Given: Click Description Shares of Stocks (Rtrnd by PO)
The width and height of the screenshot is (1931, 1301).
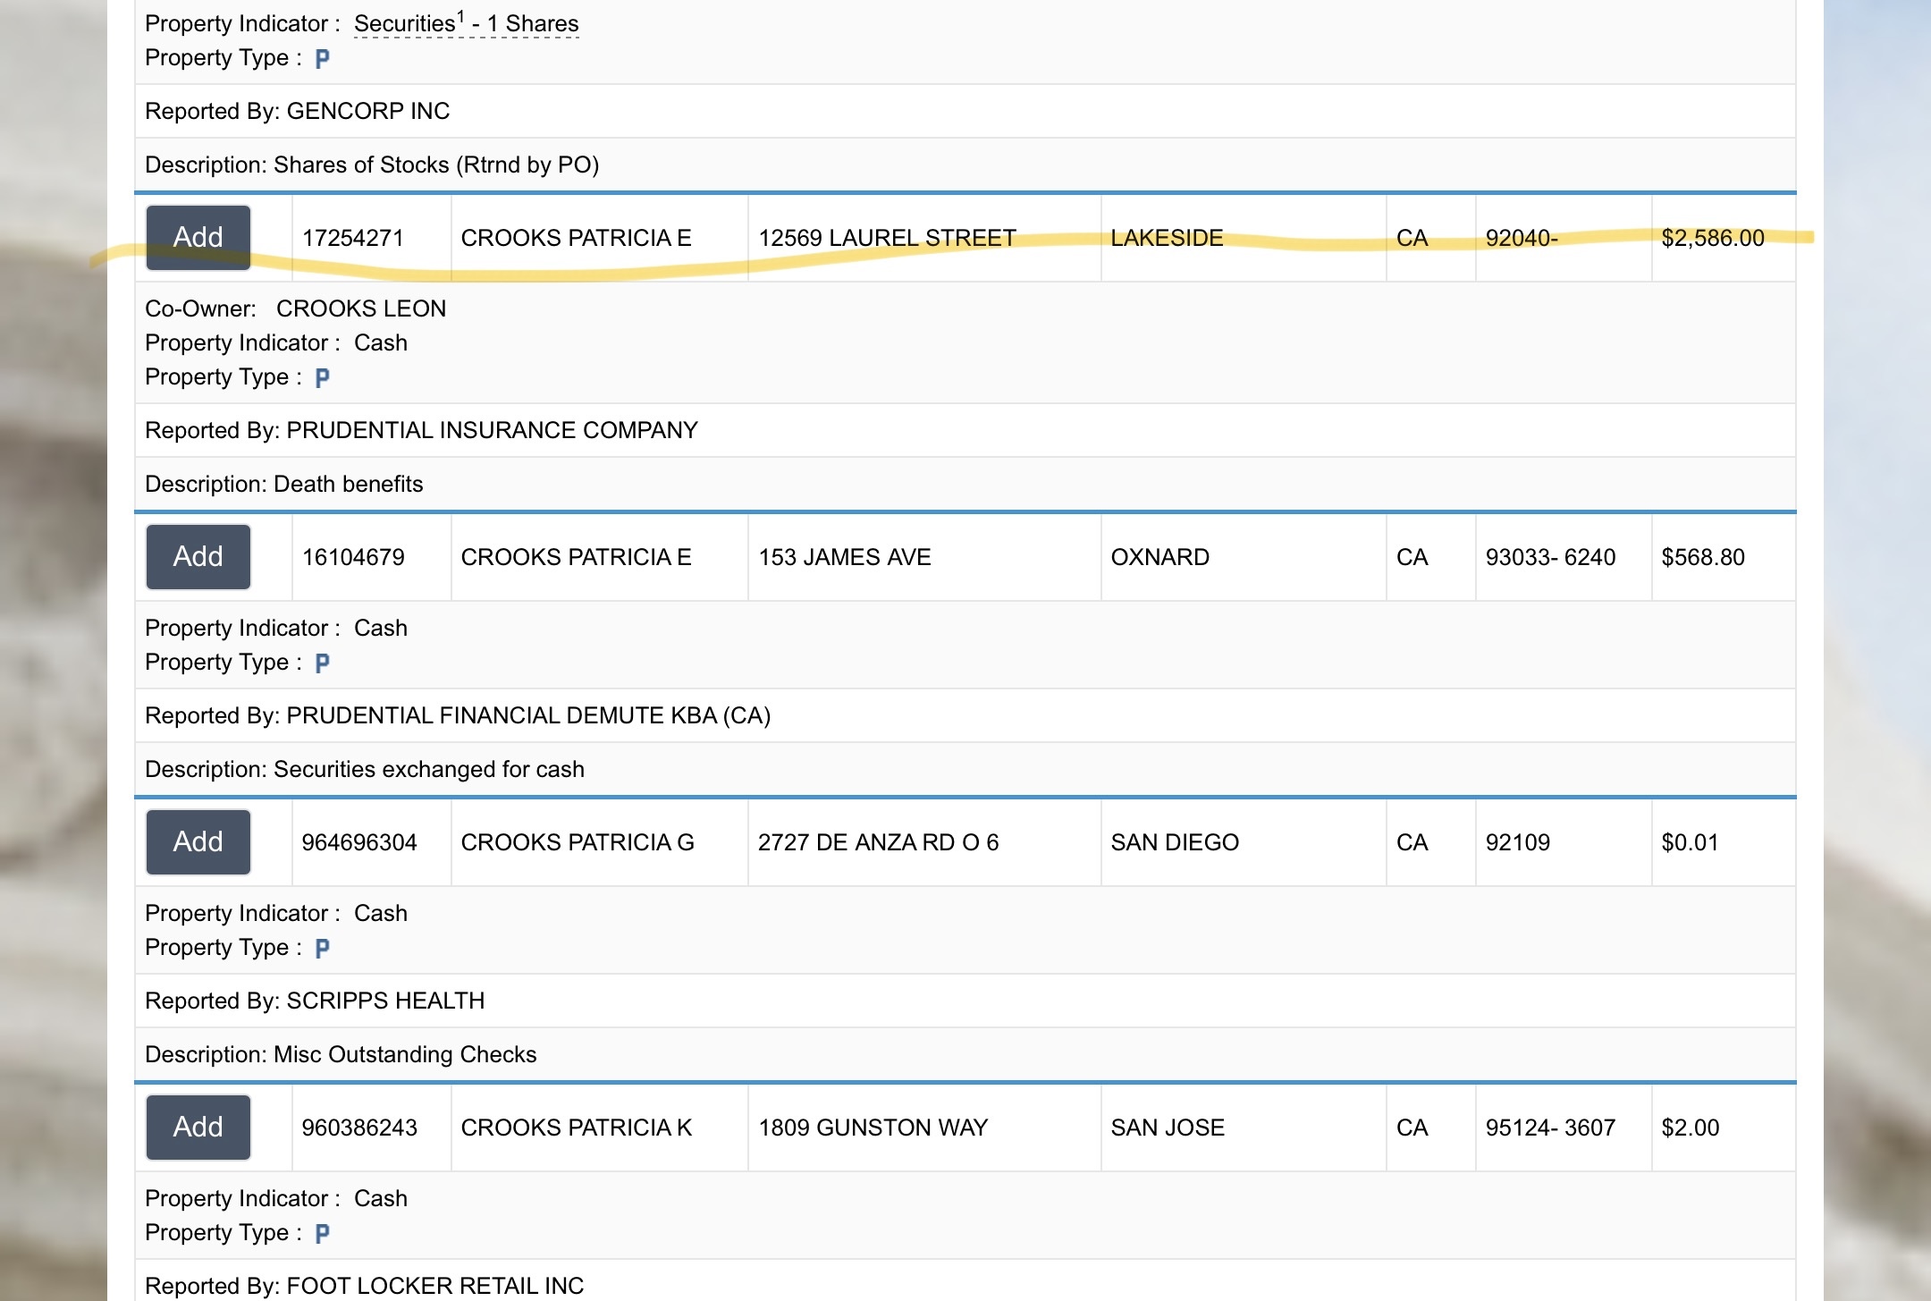Looking at the screenshot, I should point(372,165).
